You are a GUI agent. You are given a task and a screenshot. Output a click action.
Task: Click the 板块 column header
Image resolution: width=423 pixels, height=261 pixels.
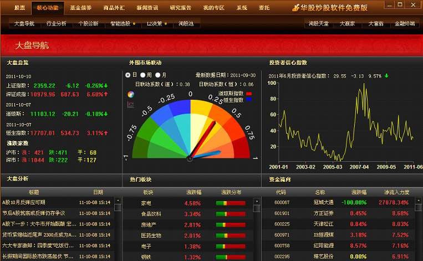pos(148,192)
